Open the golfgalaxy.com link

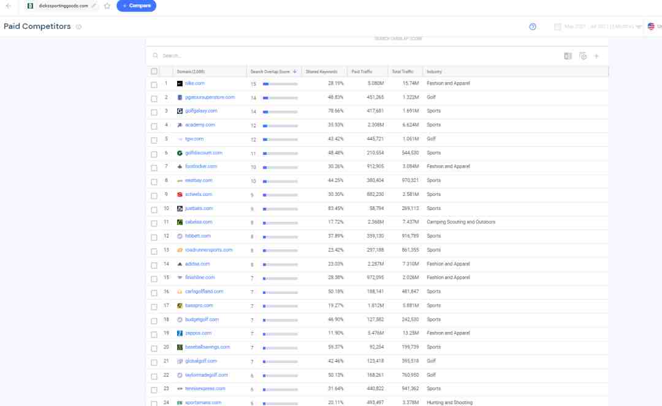[x=201, y=111]
